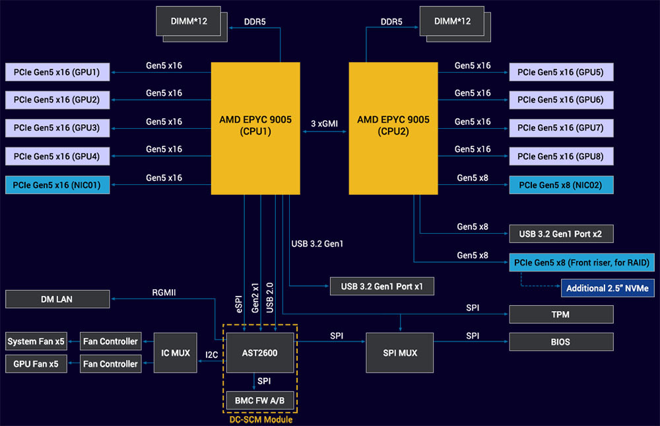The width and height of the screenshot is (660, 426).
Task: Select the PCIe Gen5 x16 GPU8 slot
Action: pos(560,156)
